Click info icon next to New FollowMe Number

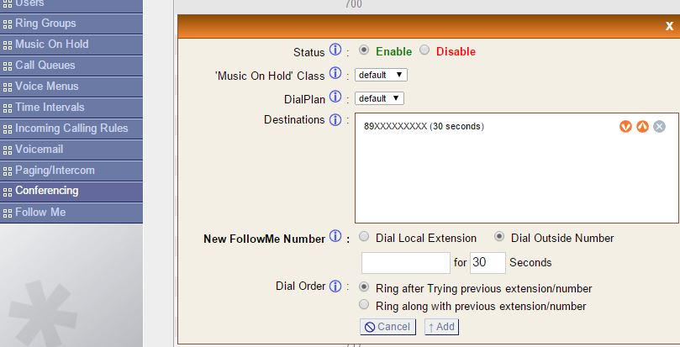(x=335, y=237)
